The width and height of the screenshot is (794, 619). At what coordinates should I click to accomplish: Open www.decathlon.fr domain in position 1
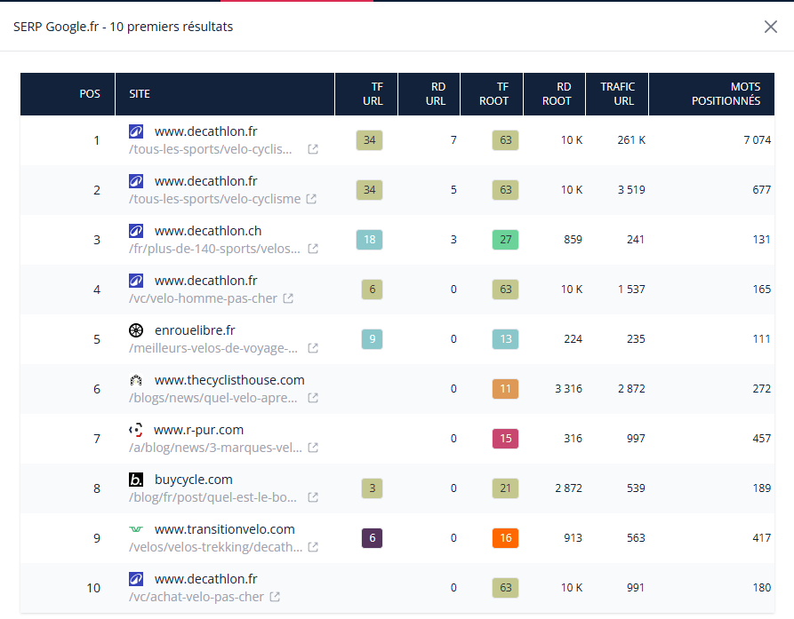click(206, 131)
